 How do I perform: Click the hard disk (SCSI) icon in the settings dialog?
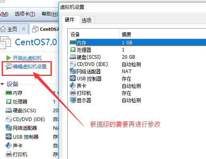[73, 57]
